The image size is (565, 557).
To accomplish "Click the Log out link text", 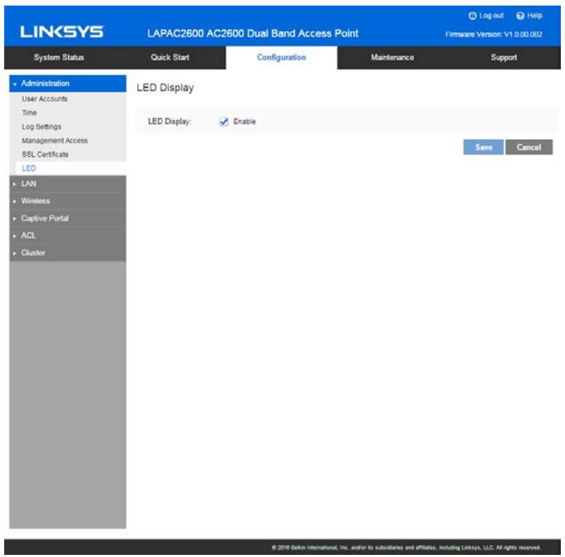I will [x=491, y=16].
